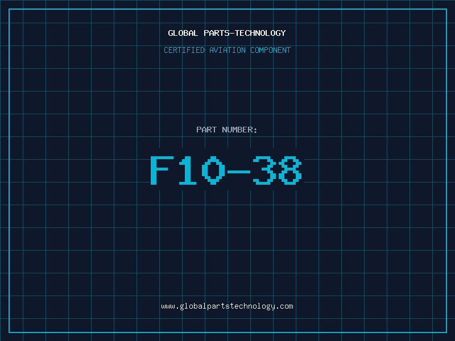Click the large digit 1 in part number
Screen dimensions: 455x341
coord(188,170)
